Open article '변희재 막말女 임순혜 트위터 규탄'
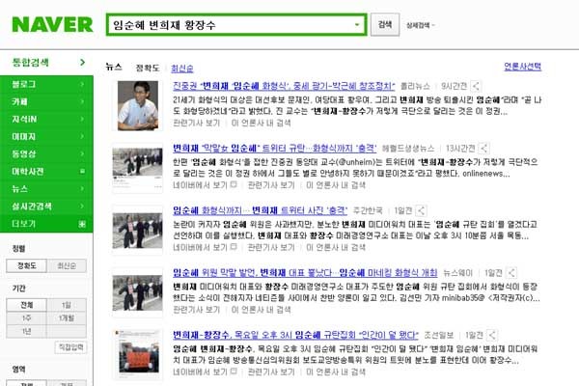 coord(274,149)
